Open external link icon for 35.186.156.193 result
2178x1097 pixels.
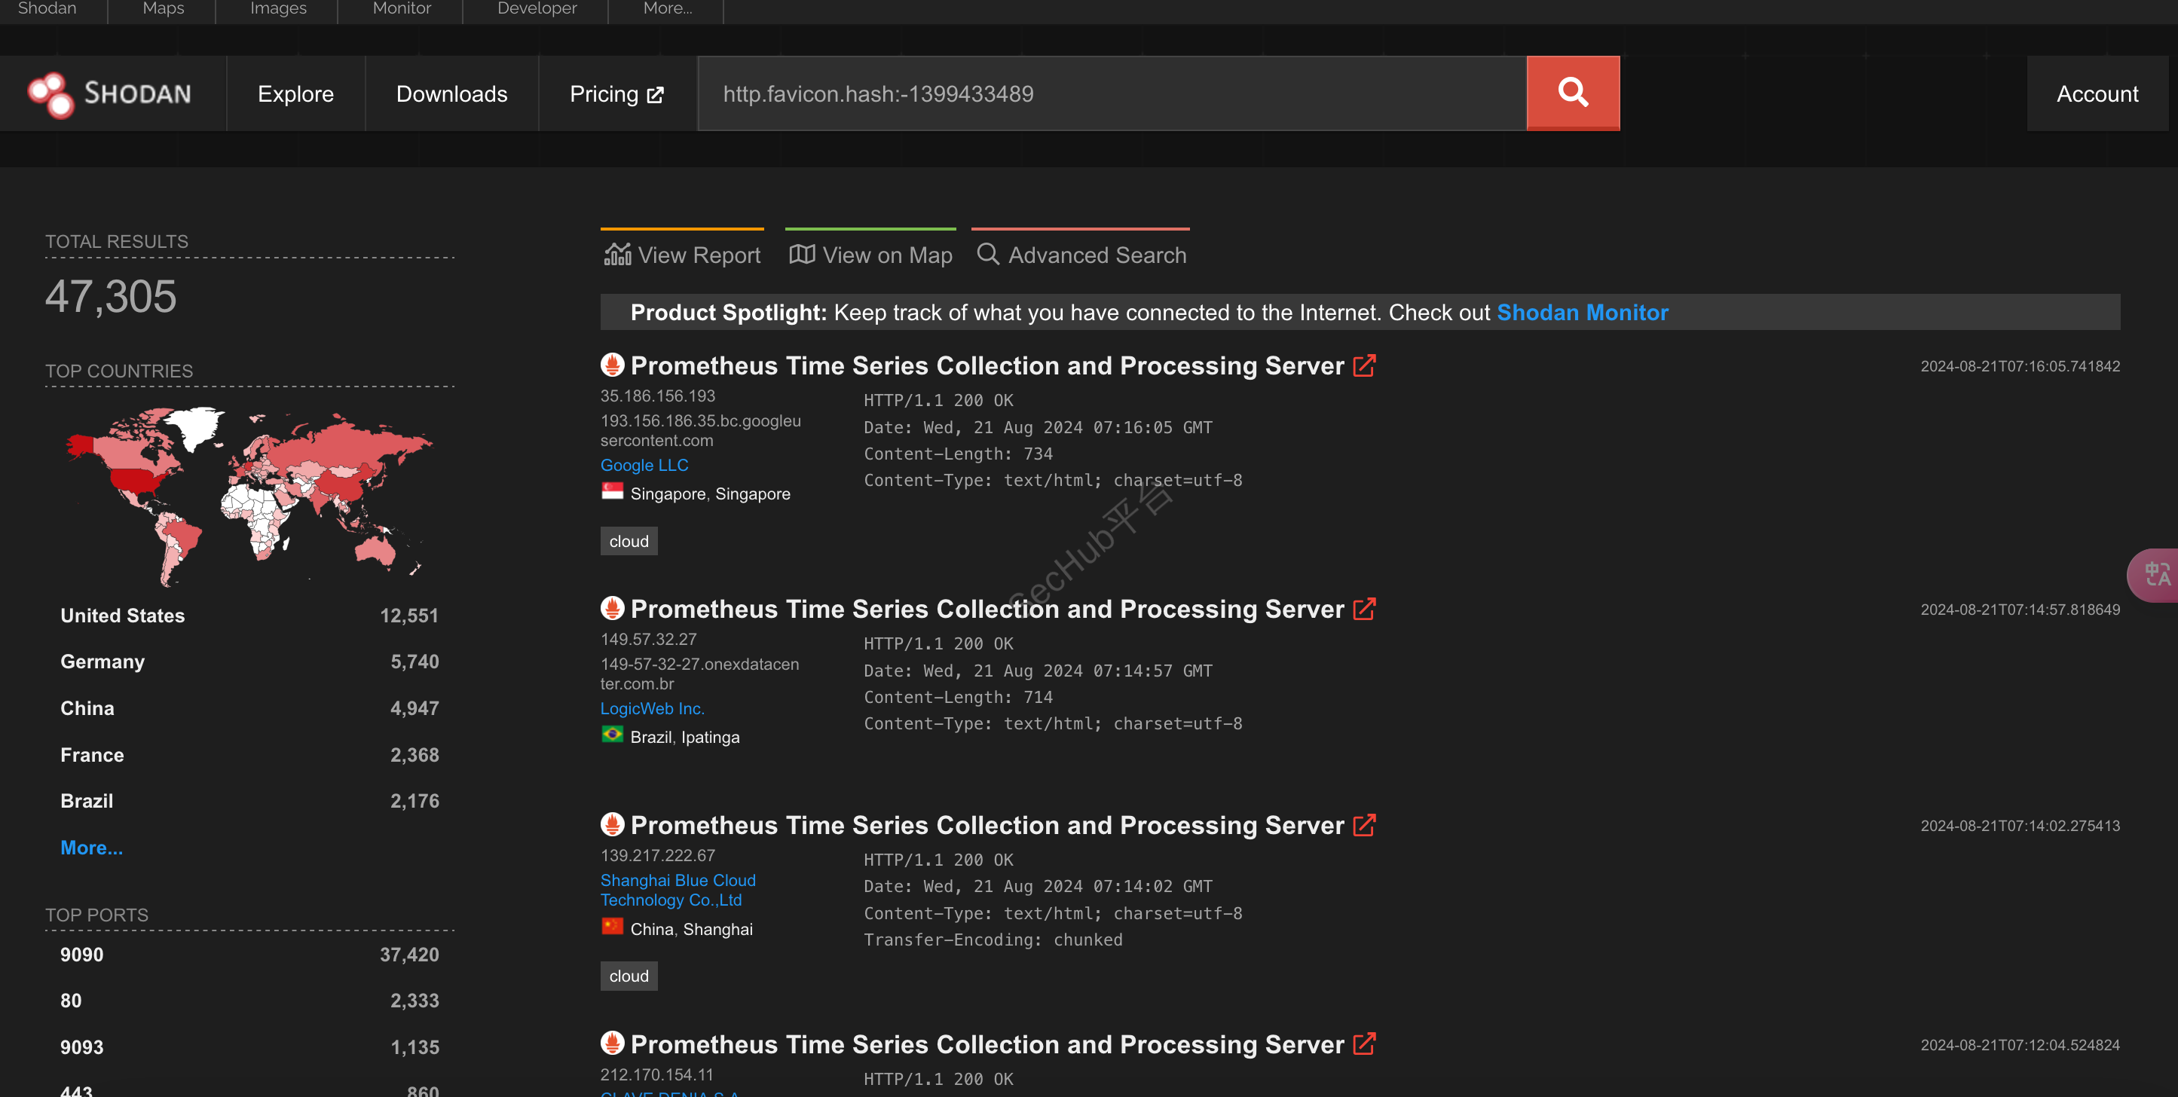(1364, 366)
